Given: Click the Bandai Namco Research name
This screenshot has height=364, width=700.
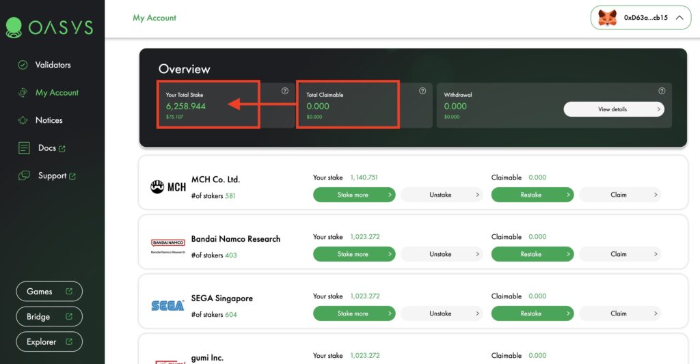Looking at the screenshot, I should pos(236,238).
